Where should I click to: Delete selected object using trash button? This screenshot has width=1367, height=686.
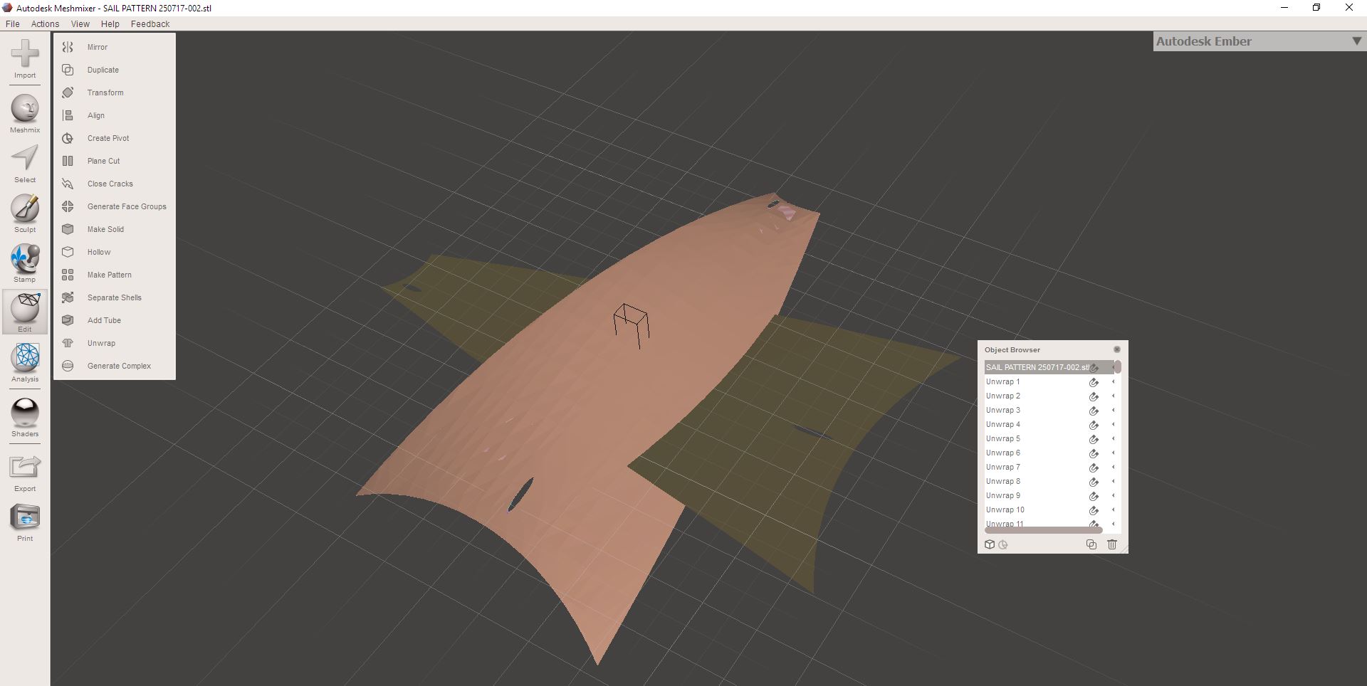[1112, 544]
